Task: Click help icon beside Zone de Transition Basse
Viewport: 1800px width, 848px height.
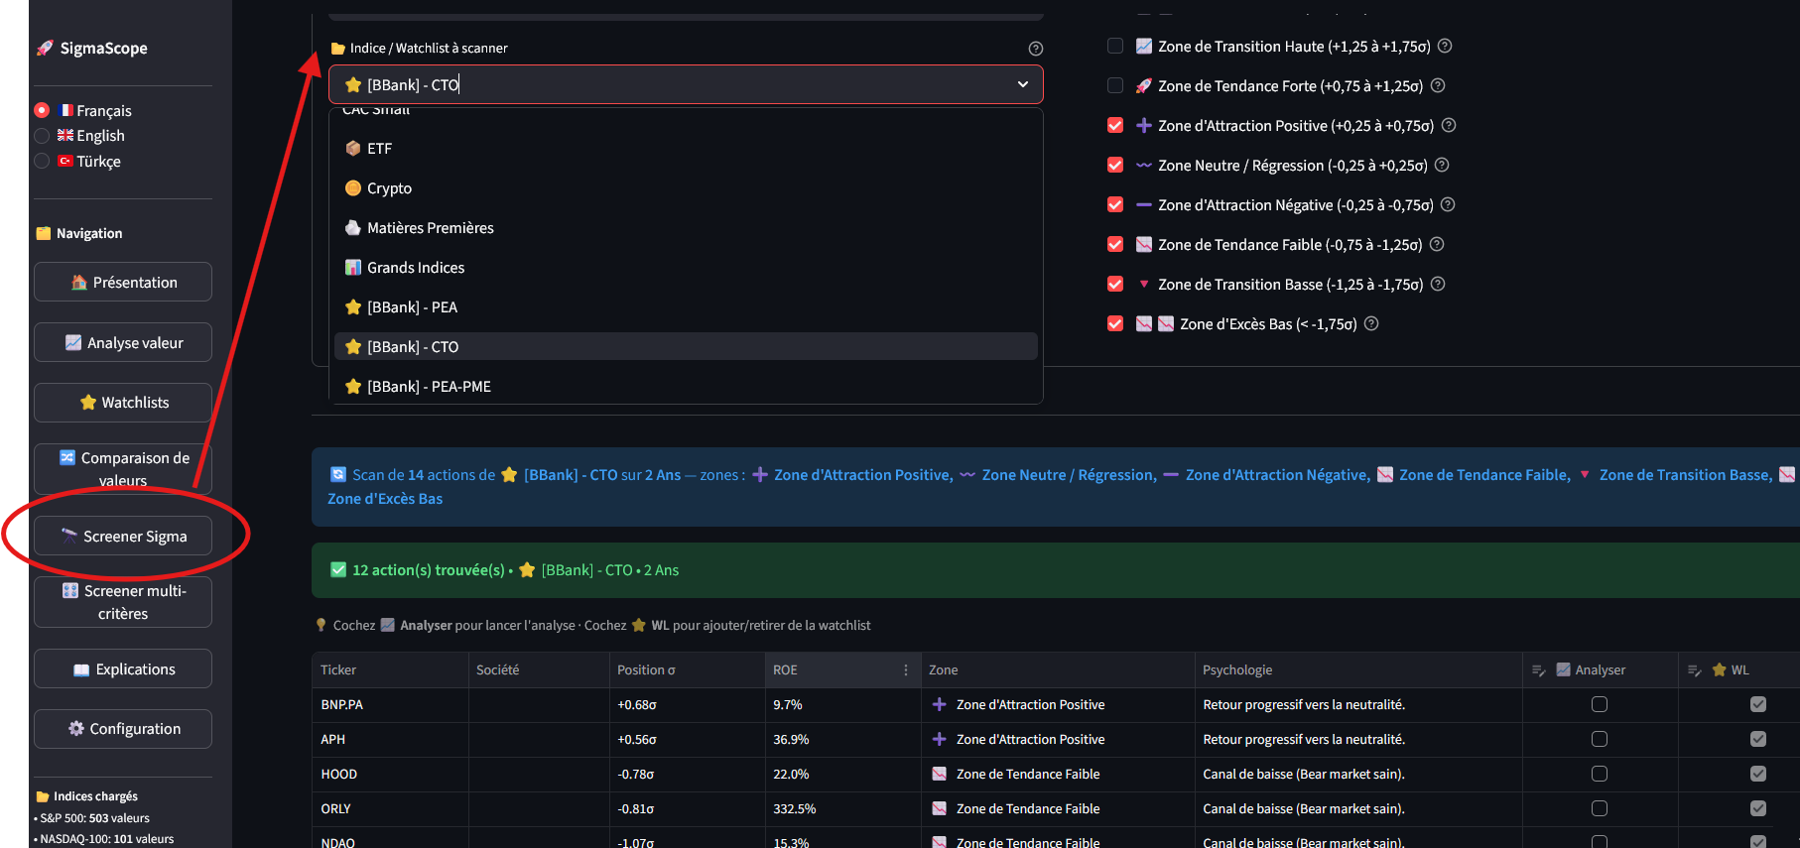Action: (x=1438, y=284)
